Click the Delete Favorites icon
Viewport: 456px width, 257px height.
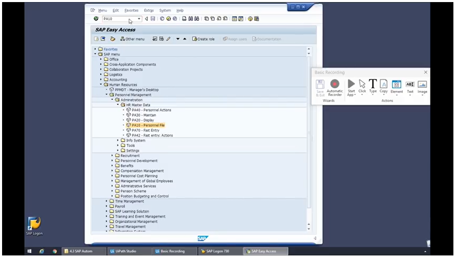[161, 39]
